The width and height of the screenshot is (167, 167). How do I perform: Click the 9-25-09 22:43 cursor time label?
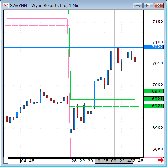tap(114, 161)
